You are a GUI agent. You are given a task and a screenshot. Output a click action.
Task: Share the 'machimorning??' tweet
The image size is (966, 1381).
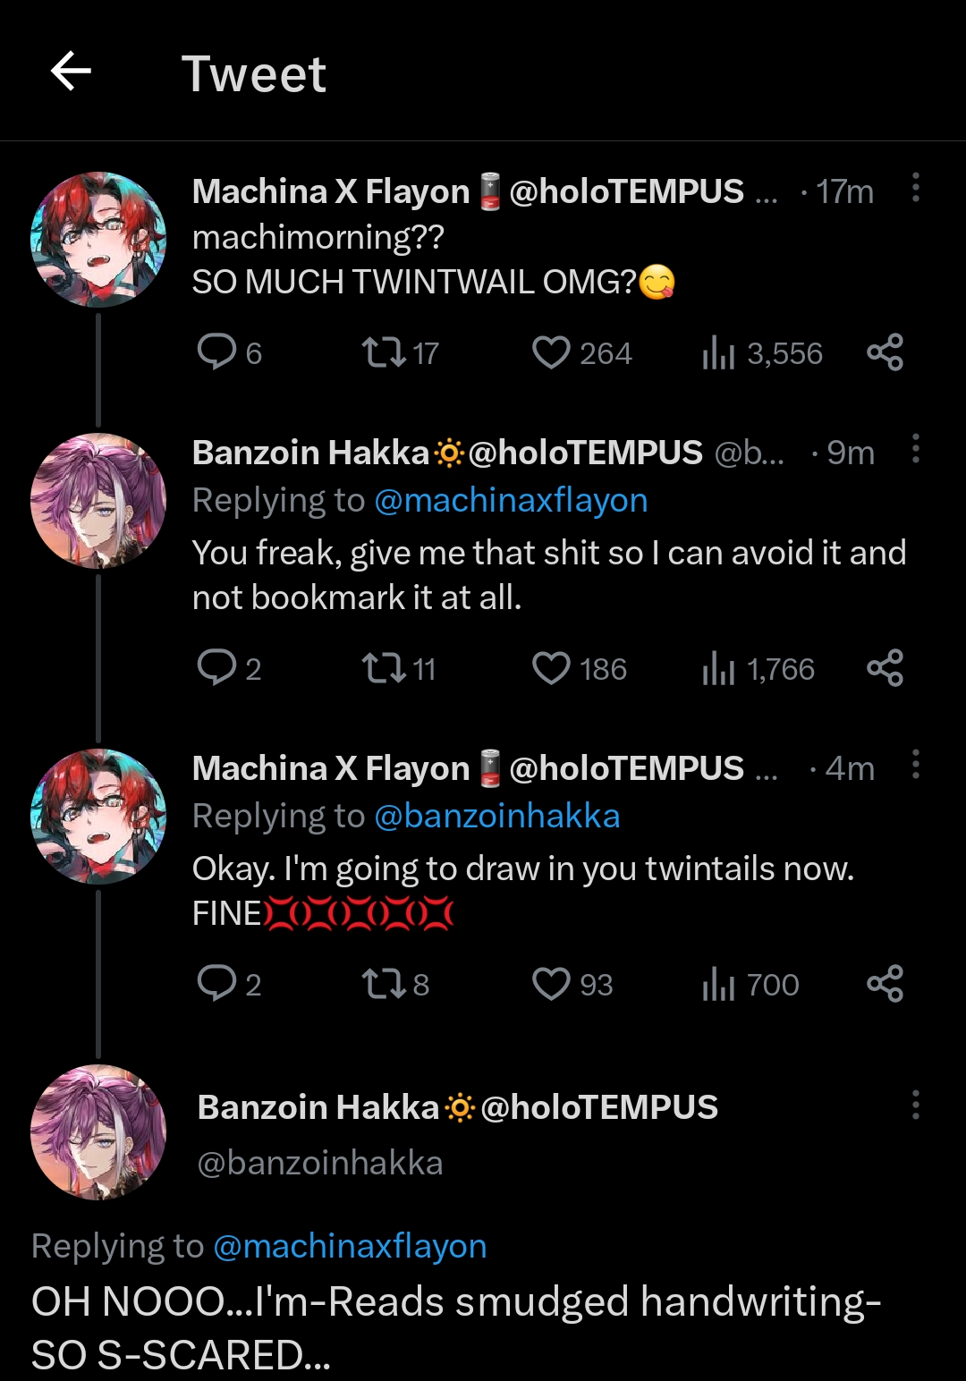885,352
